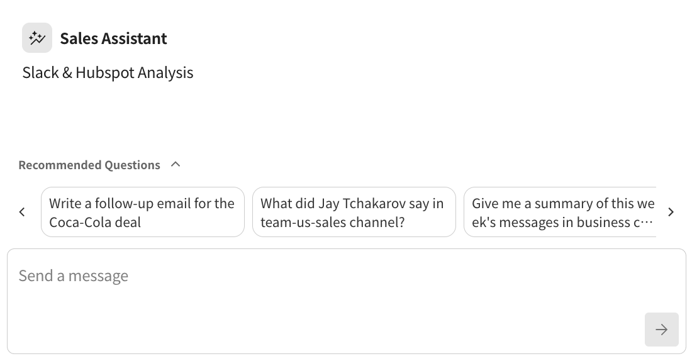Click the Sales Assistant title
The image size is (692, 361).
point(113,38)
